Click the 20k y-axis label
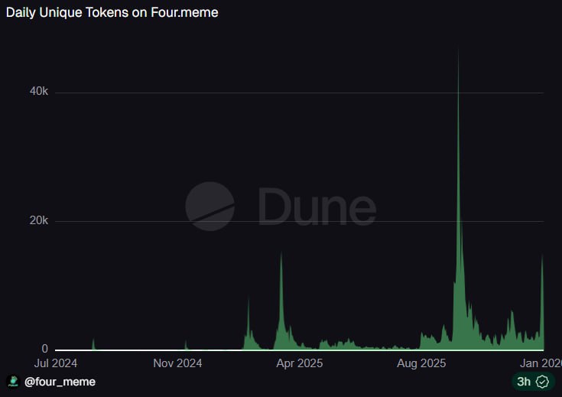Screen dimensions: 562x397 point(39,221)
